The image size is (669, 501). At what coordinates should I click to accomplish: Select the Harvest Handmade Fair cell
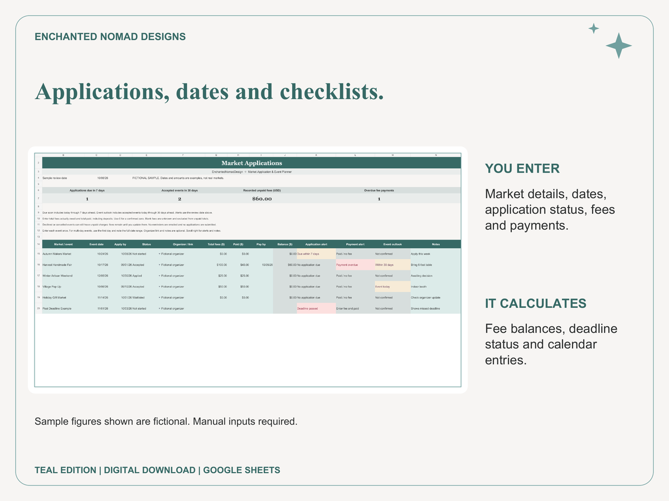[x=62, y=265]
